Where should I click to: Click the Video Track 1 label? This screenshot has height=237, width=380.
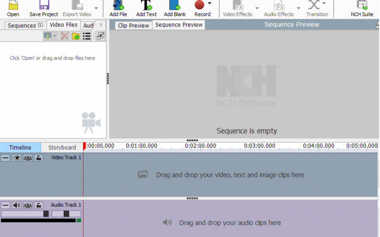pos(66,157)
